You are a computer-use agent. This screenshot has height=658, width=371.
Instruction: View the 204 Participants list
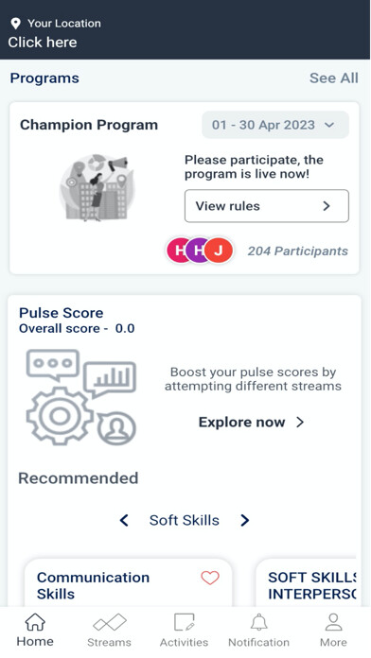point(297,251)
